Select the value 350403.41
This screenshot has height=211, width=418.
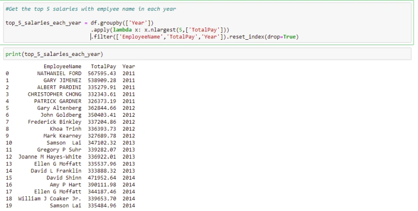[102, 115]
